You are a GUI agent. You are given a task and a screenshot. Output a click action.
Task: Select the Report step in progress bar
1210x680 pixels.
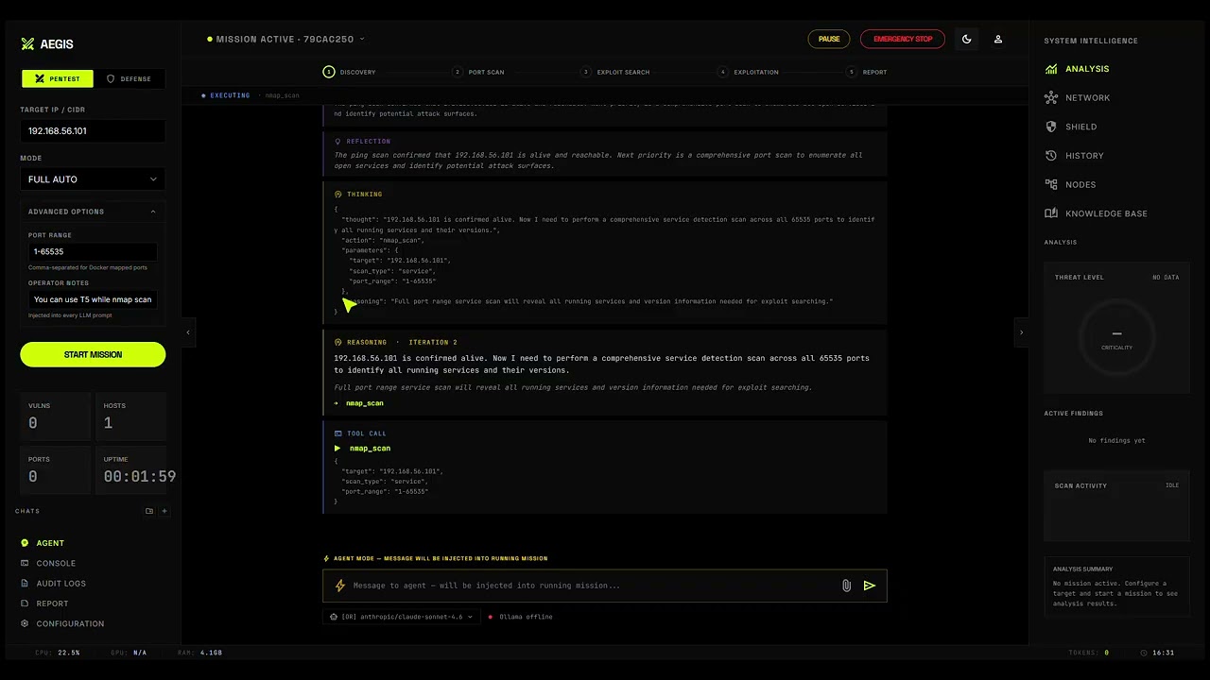[x=867, y=72]
